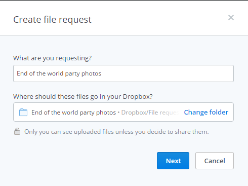The height and width of the screenshot is (186, 248).
Task: Click the padlock privacy icon
Action: point(17,131)
